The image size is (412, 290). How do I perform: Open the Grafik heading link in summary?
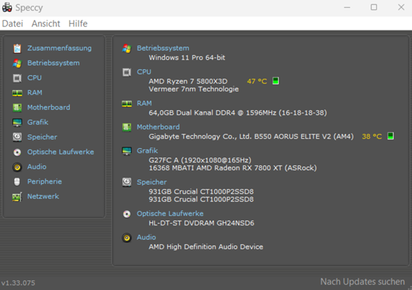(147, 151)
